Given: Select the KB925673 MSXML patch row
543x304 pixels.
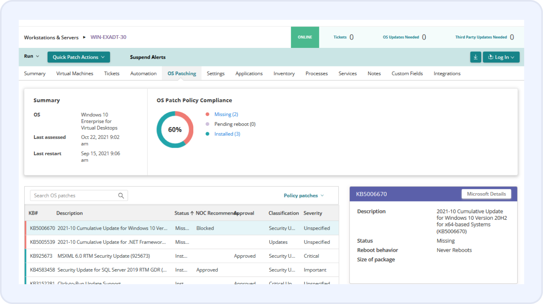Looking at the screenshot, I should (182, 256).
